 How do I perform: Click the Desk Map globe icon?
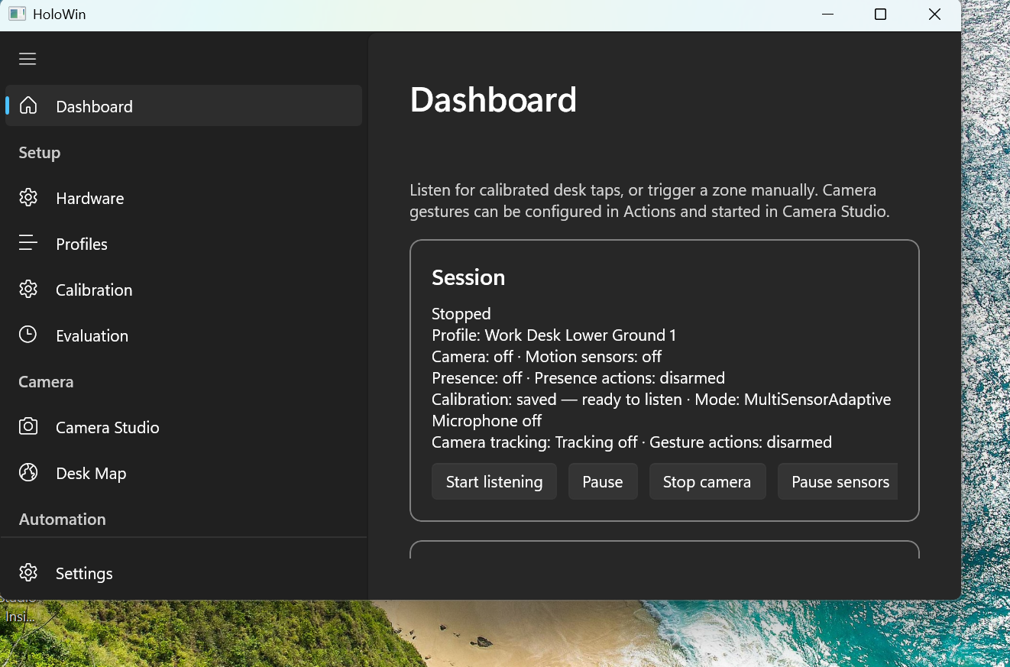(x=28, y=473)
